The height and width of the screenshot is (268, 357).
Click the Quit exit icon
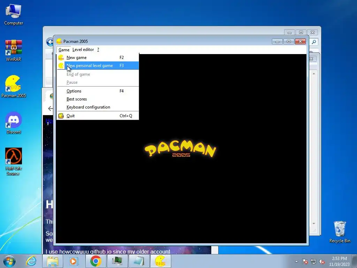coord(61,116)
